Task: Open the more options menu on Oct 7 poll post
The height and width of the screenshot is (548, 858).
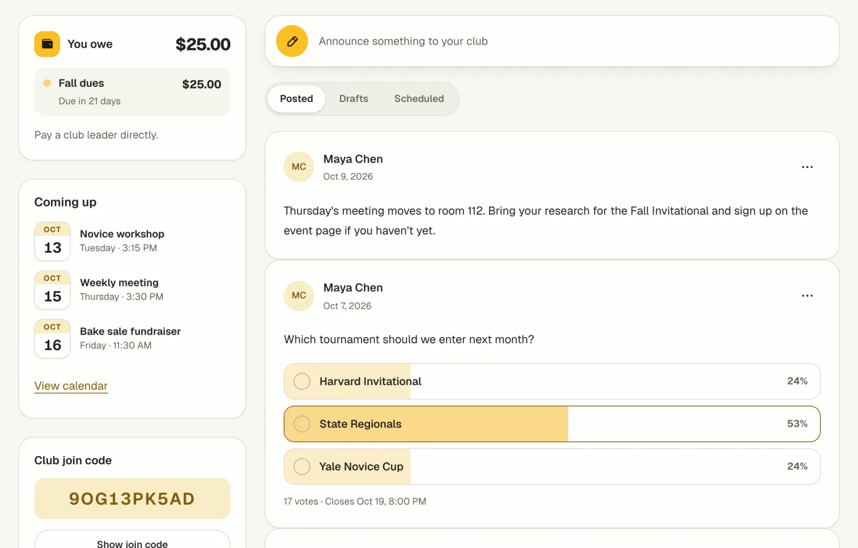Action: point(807,295)
